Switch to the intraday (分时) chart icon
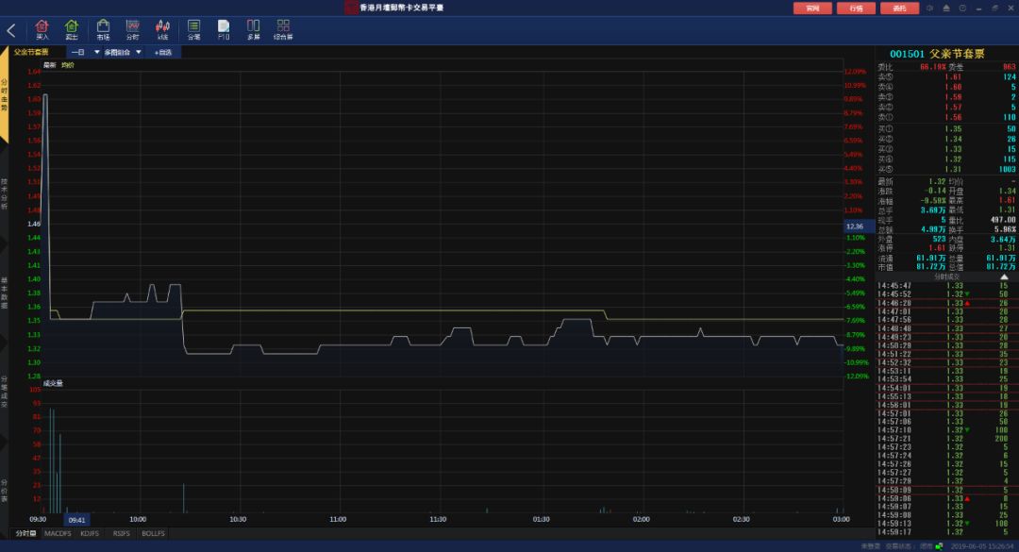The height and width of the screenshot is (552, 1019). coord(133,29)
